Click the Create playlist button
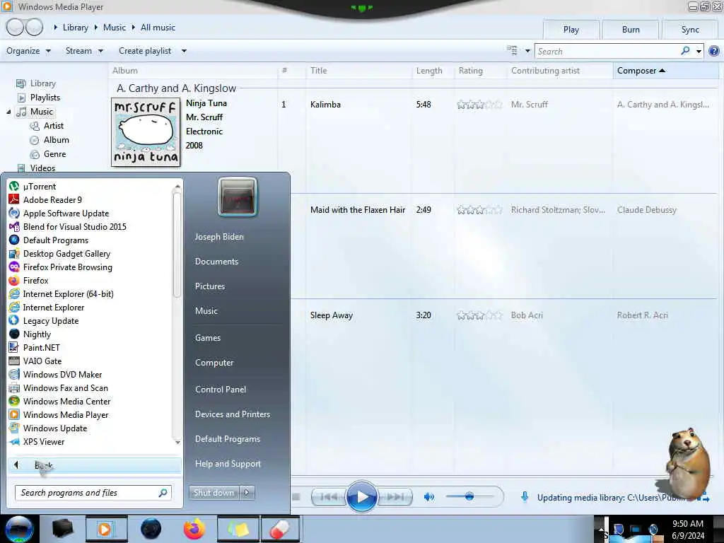 coord(145,51)
